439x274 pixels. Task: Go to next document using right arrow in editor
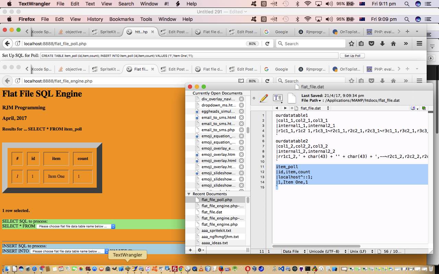[285, 108]
